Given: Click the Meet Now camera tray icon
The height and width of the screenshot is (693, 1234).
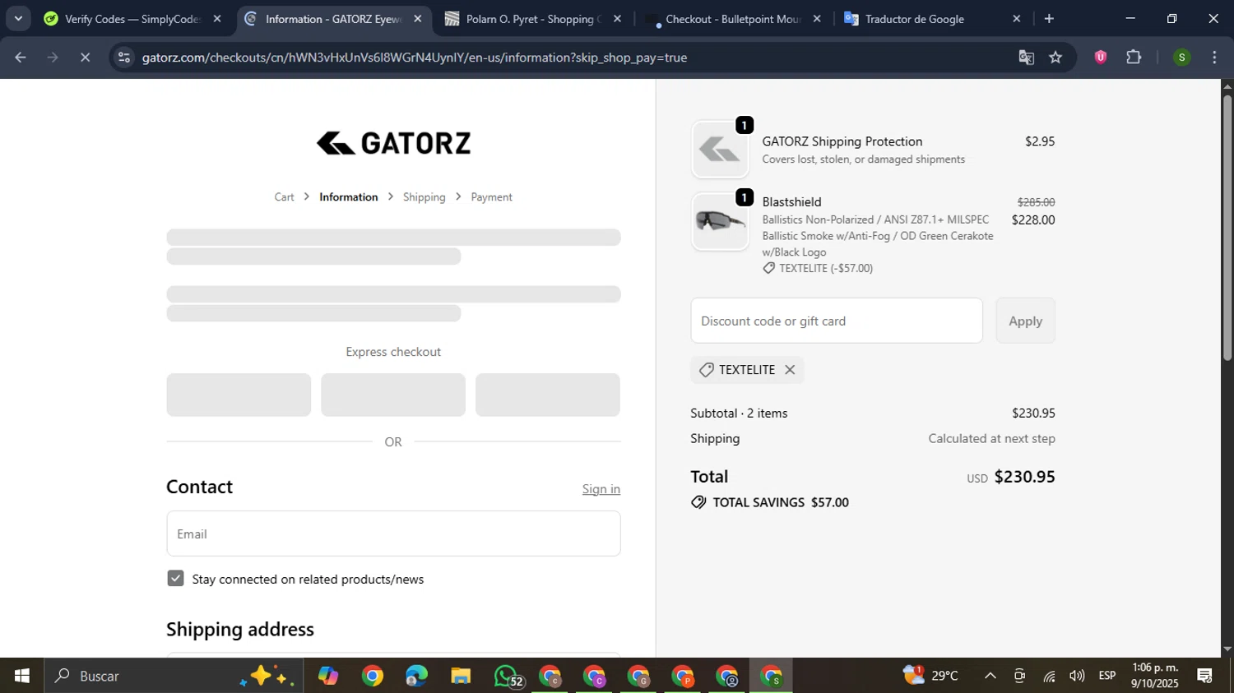Looking at the screenshot, I should (1019, 676).
